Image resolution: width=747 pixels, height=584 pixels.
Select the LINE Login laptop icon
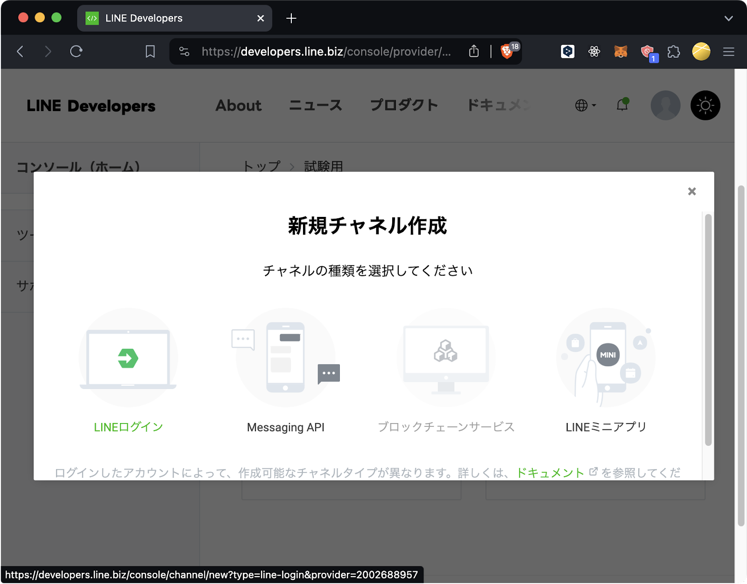(128, 358)
